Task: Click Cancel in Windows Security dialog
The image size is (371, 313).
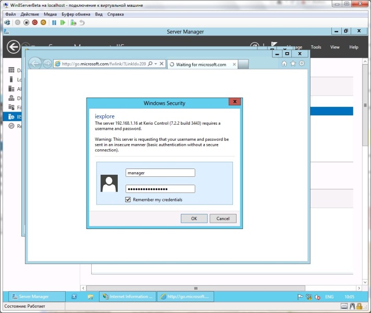Action: pyautogui.click(x=223, y=219)
